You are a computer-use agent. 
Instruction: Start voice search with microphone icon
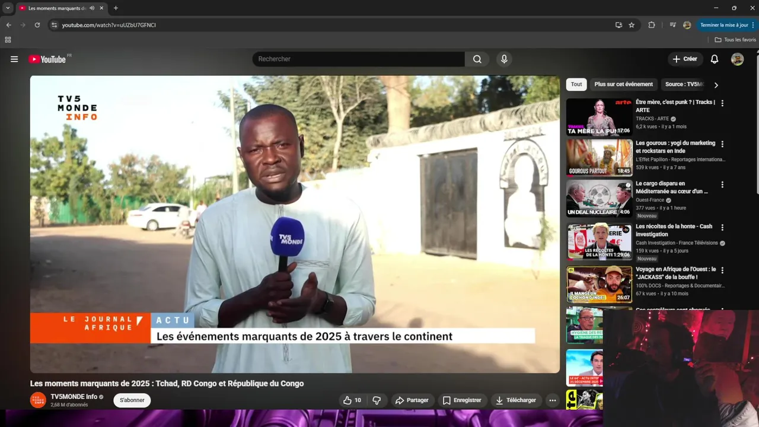click(x=504, y=59)
